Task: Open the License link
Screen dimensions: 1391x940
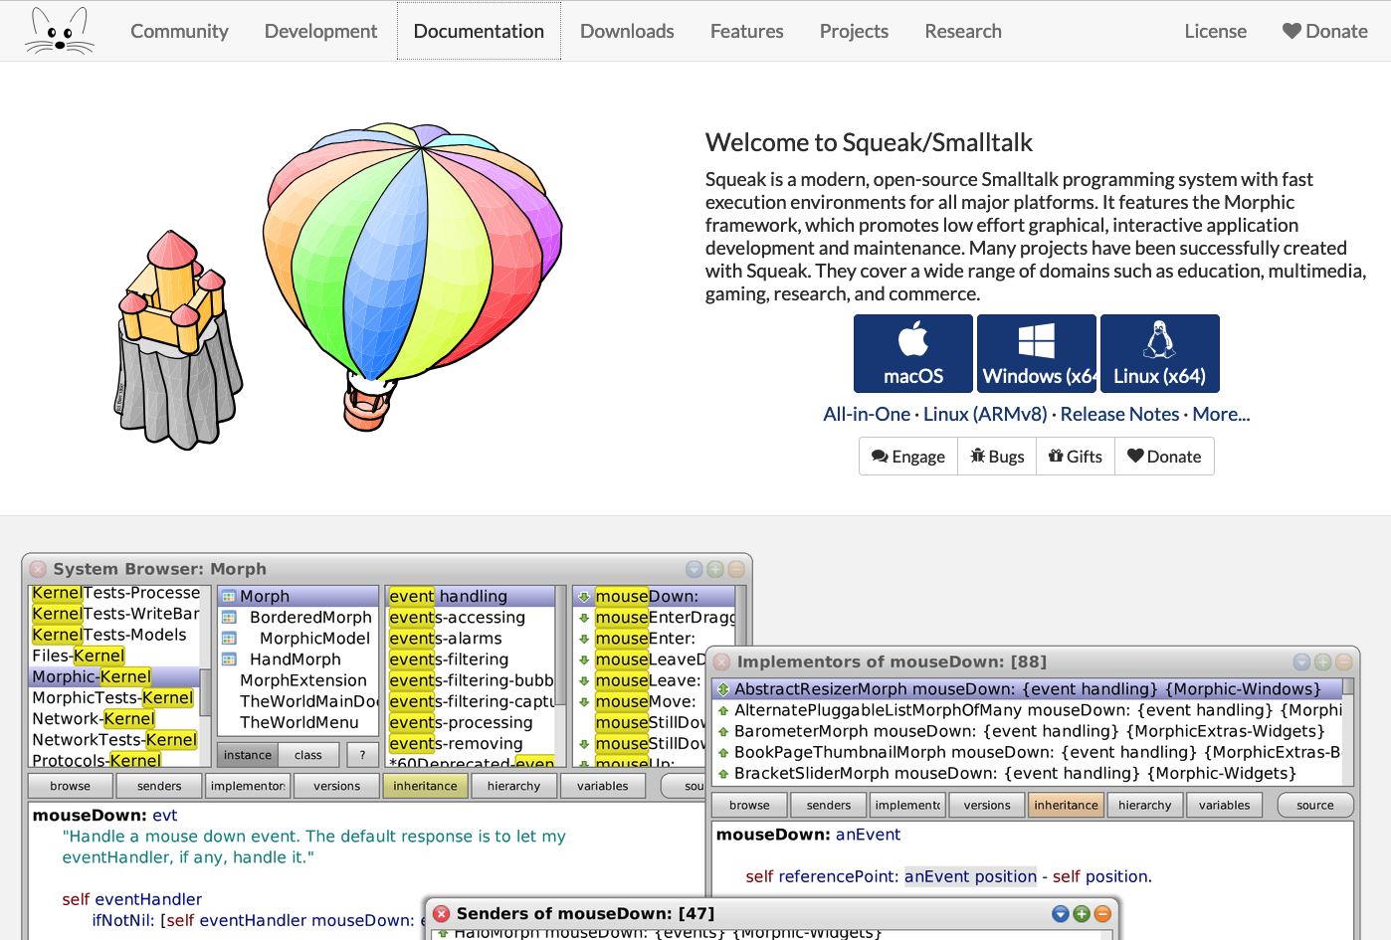Action: (1215, 31)
